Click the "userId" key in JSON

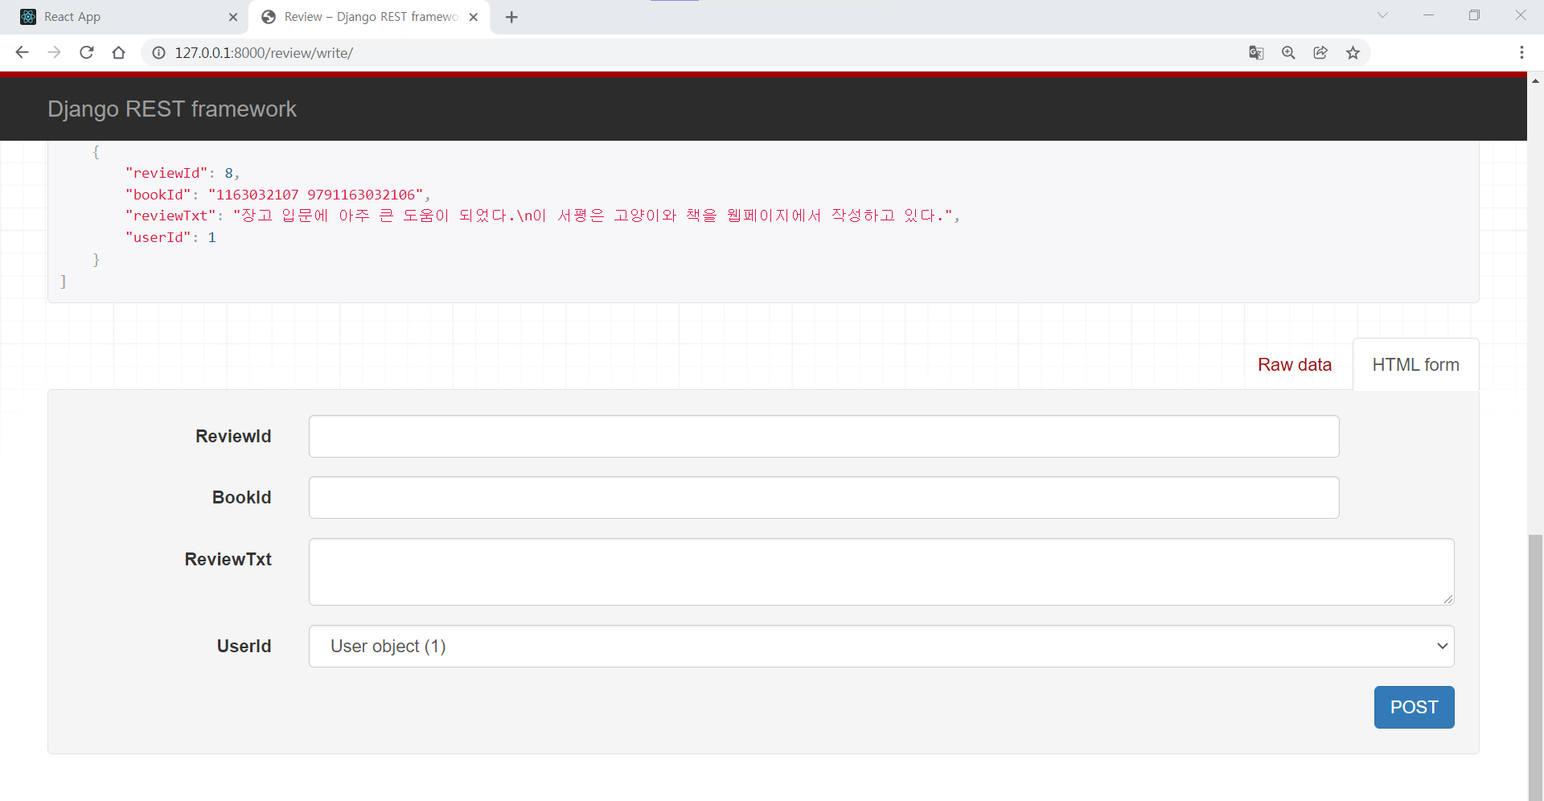coord(158,237)
